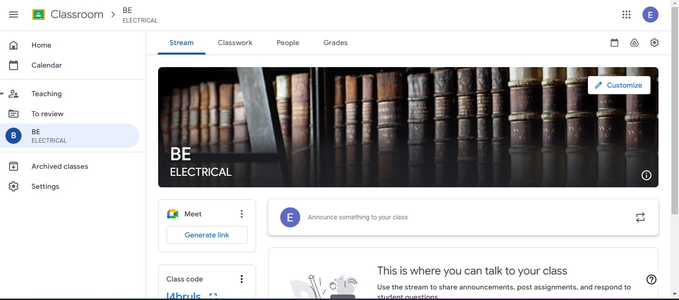
Task: Switch to the Grades tab
Action: (335, 43)
